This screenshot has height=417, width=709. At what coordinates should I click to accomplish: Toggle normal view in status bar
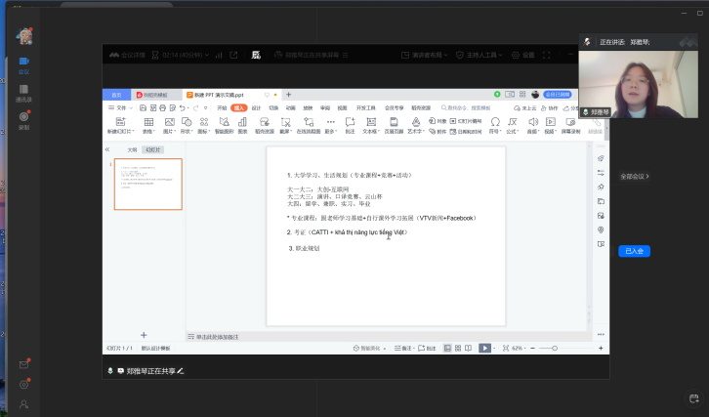click(x=446, y=348)
